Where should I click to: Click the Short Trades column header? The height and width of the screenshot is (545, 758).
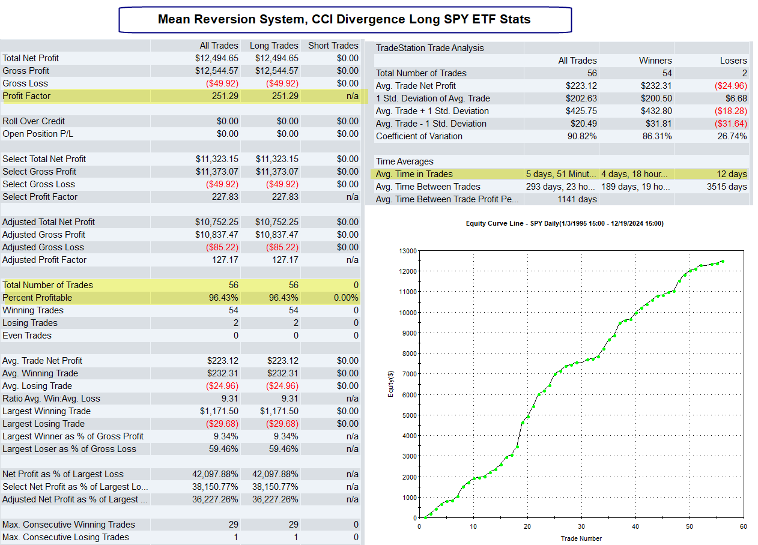click(333, 46)
